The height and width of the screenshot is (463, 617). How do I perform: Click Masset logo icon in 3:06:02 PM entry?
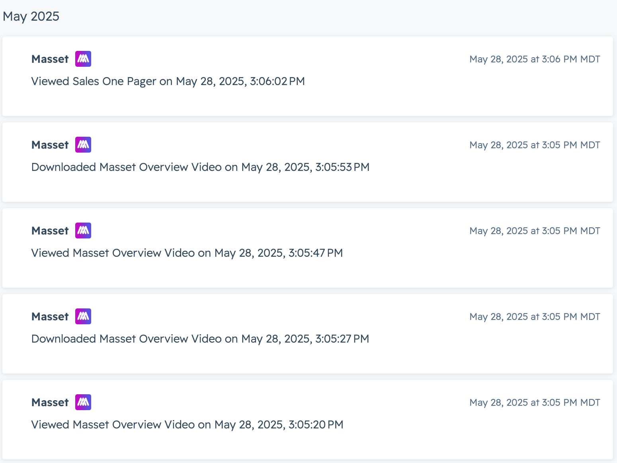[x=83, y=59]
